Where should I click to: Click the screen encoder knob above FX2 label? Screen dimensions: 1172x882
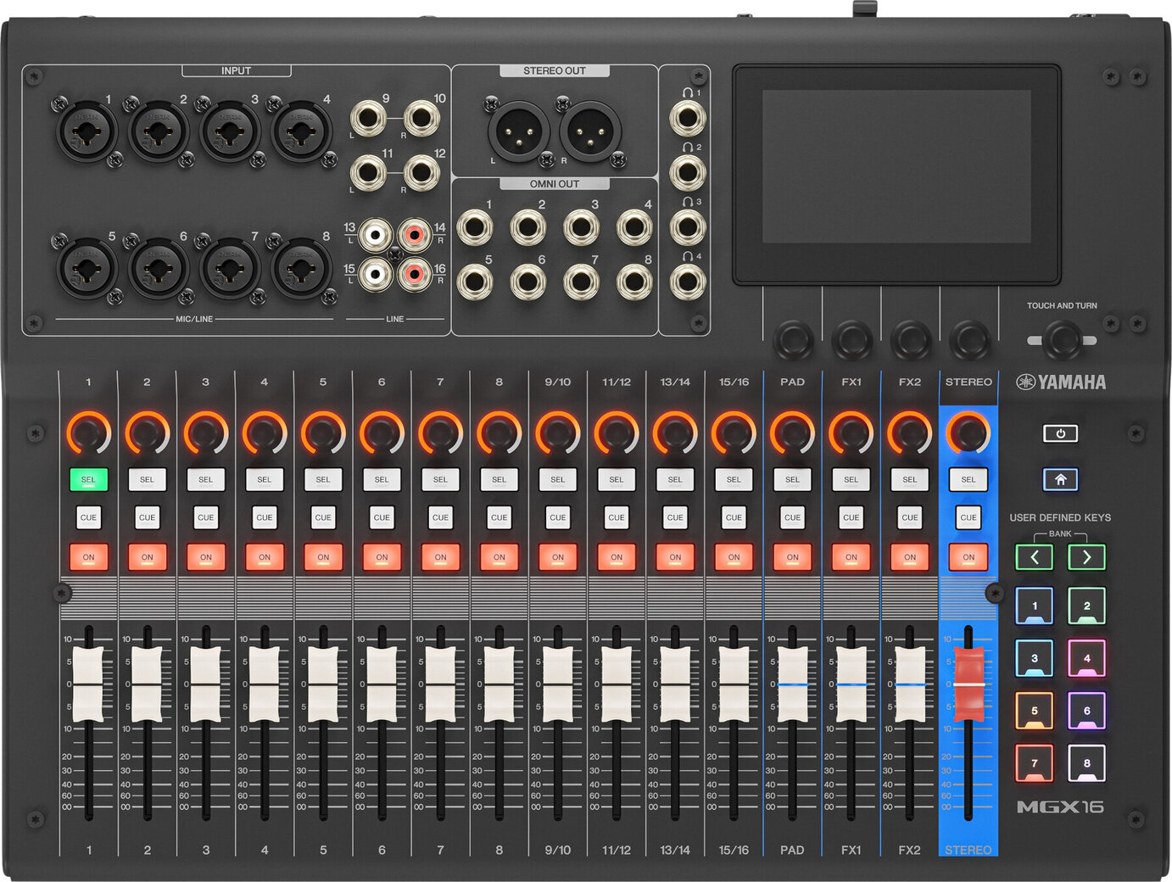pyautogui.click(x=910, y=340)
